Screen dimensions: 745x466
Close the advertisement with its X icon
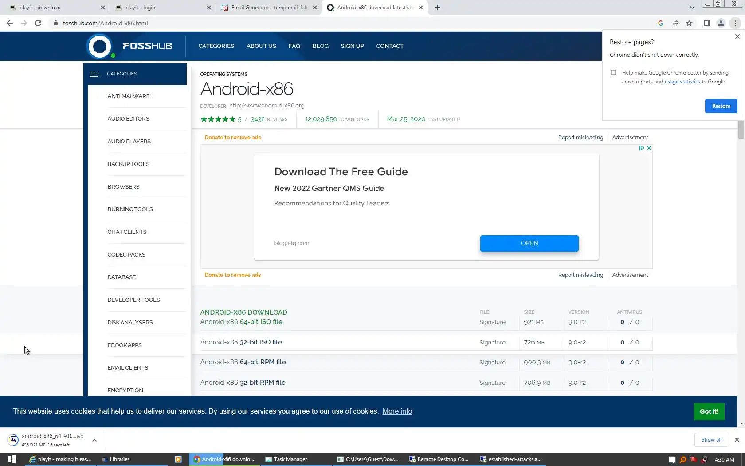point(649,148)
